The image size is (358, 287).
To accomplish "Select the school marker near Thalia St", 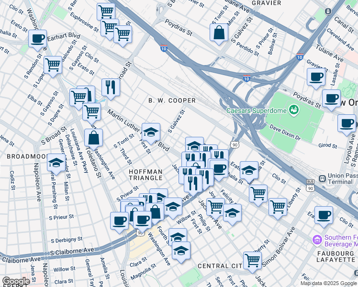I will point(249,171).
